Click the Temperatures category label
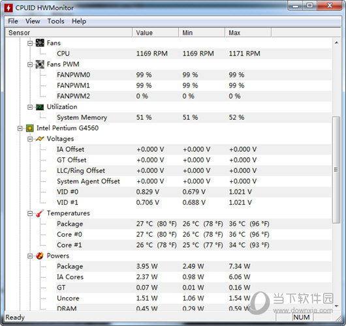The image size is (346, 326). coord(68,213)
